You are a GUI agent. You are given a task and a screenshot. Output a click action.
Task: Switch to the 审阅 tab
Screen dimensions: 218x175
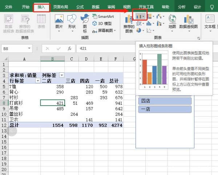(x=111, y=7)
